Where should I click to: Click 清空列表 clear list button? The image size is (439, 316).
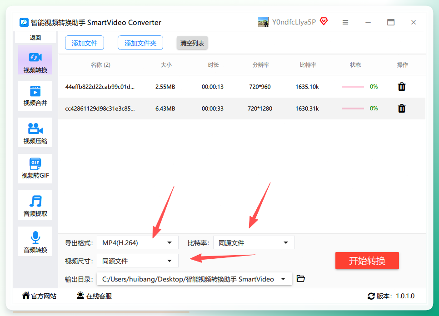point(192,43)
